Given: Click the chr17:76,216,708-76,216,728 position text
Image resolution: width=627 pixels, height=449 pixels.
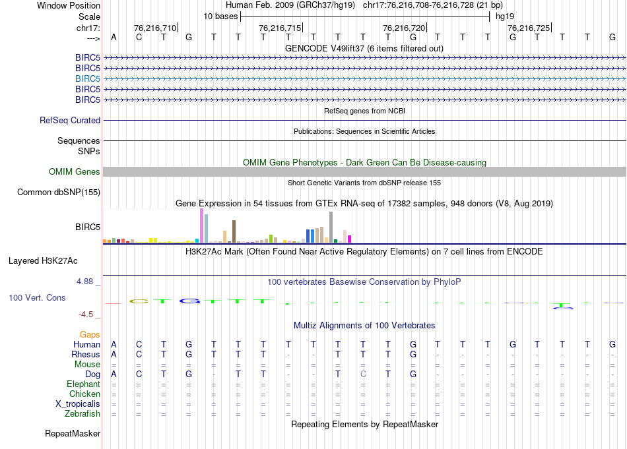Looking at the screenshot, I should click(x=433, y=5).
